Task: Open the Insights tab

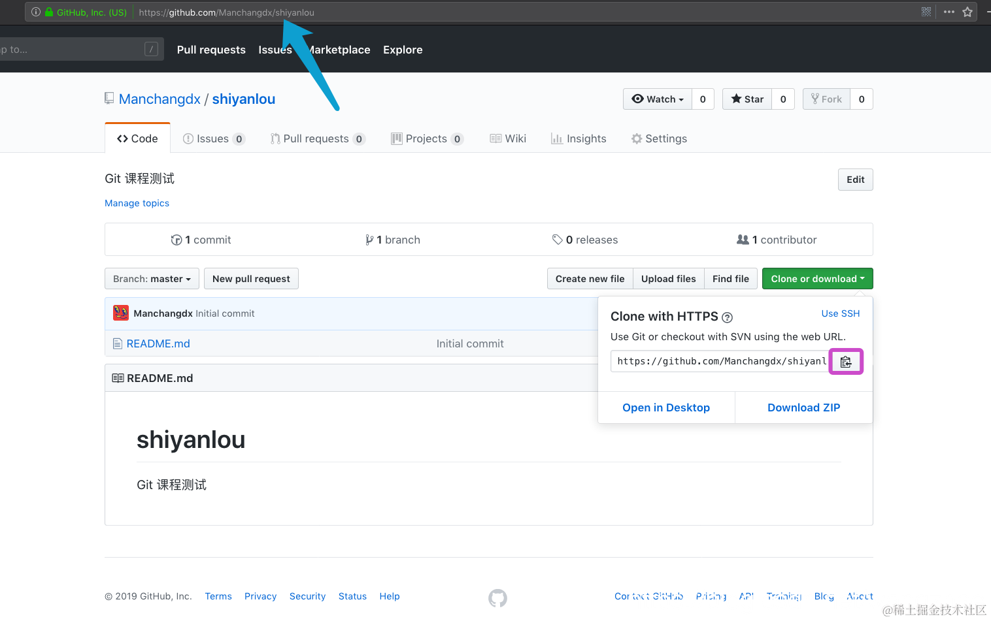Action: (579, 138)
